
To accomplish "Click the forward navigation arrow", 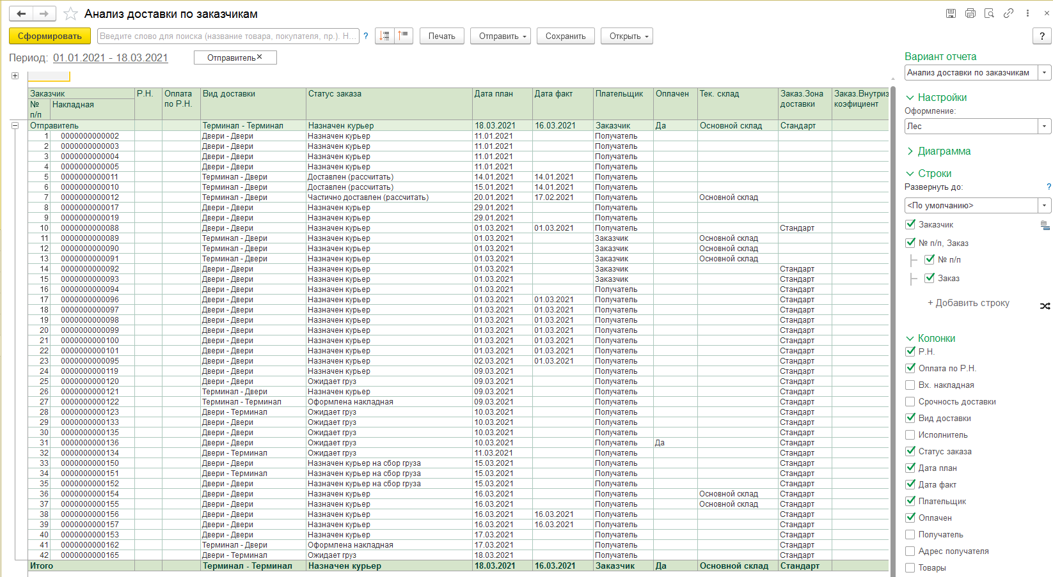I will tap(44, 13).
